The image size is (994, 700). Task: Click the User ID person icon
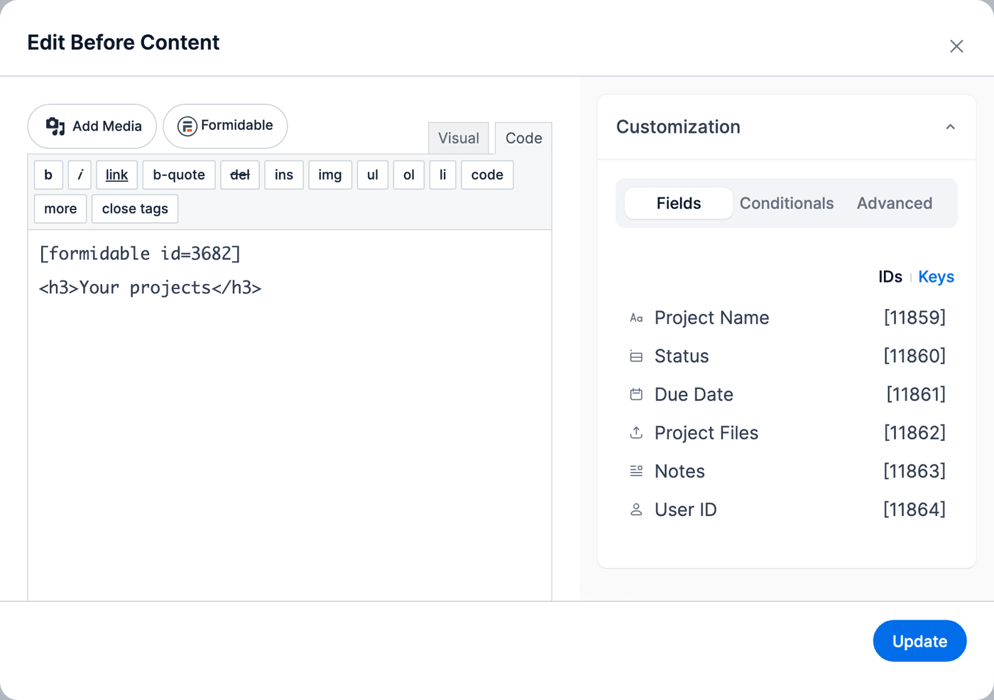(636, 510)
